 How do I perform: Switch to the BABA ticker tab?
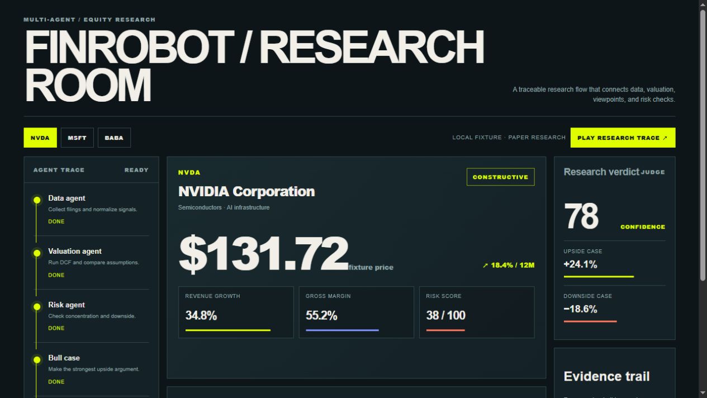[x=114, y=138]
